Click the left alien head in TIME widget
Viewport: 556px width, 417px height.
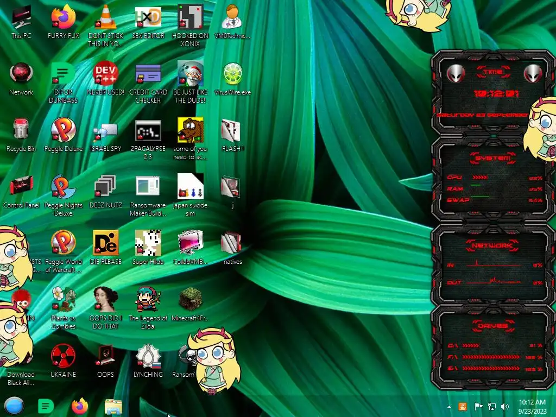(x=456, y=74)
